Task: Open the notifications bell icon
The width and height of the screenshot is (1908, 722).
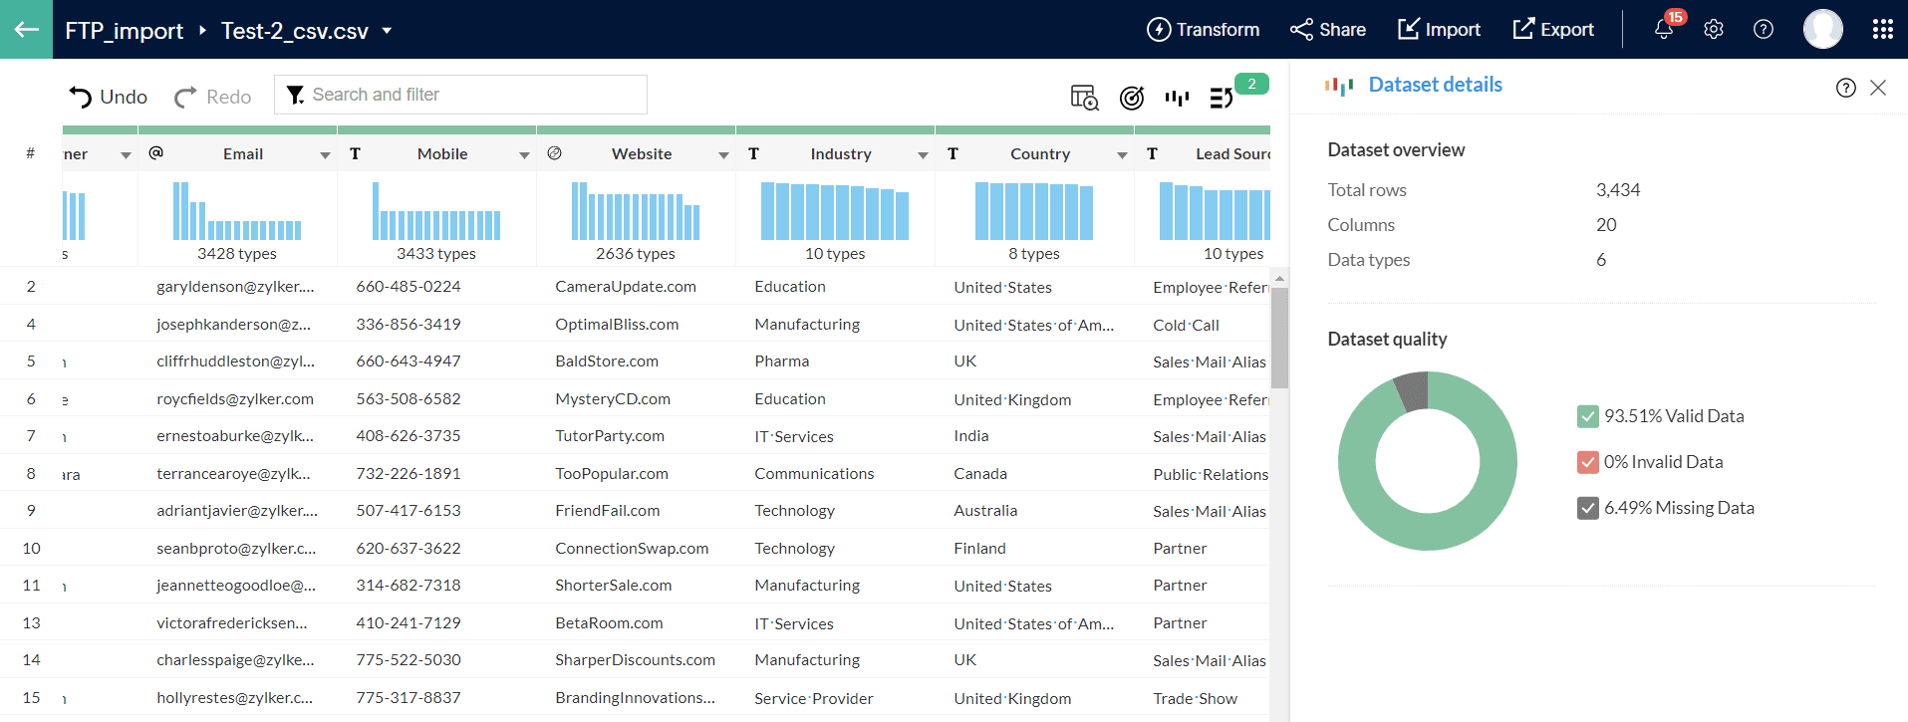Action: 1663,29
